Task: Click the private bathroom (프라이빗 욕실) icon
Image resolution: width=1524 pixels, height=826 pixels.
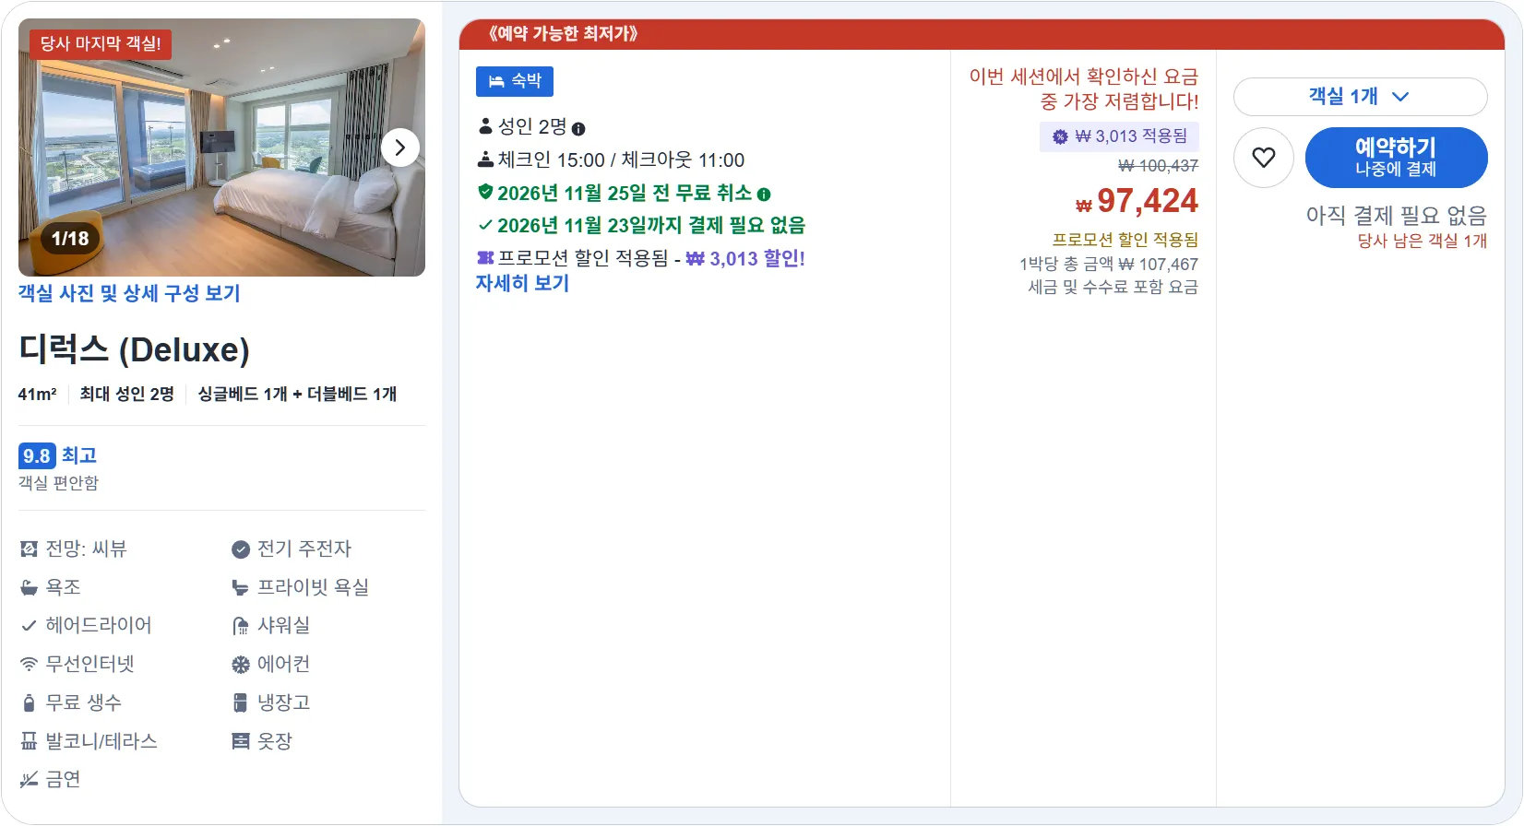Action: (x=240, y=587)
